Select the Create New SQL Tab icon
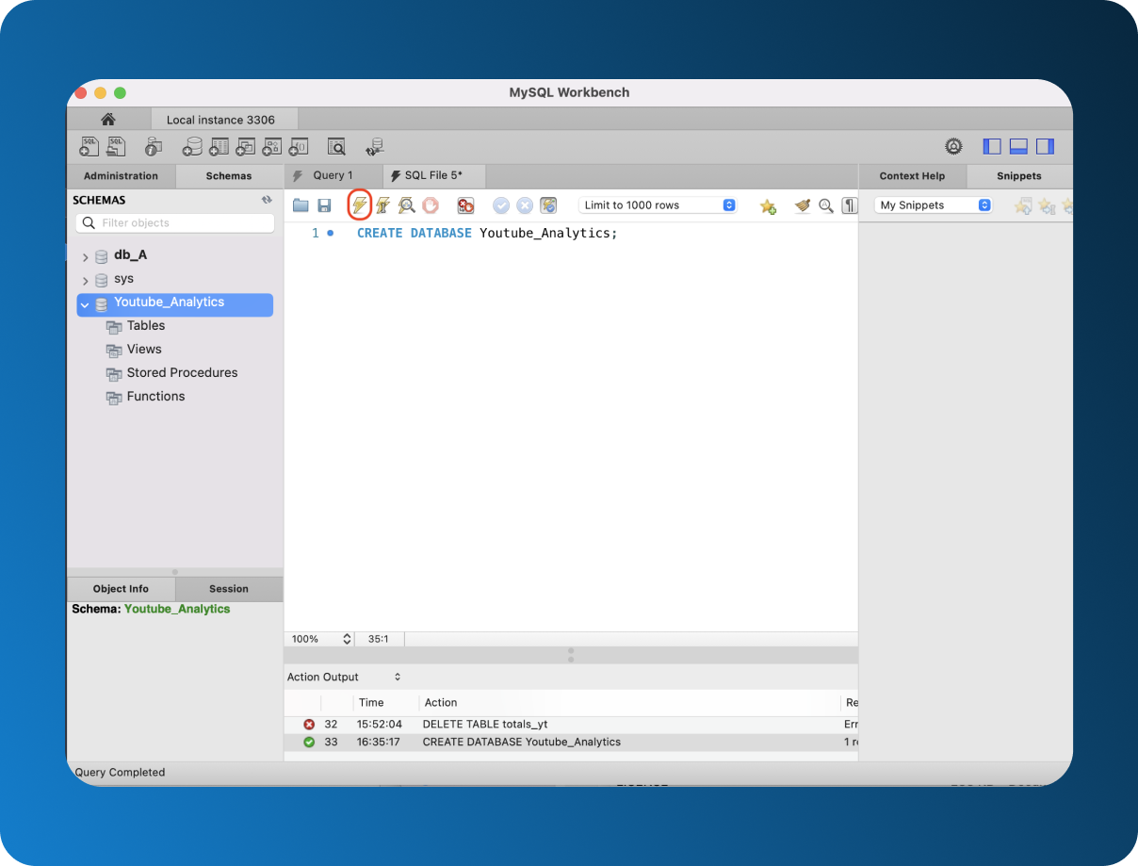The image size is (1138, 866). pyautogui.click(x=89, y=146)
